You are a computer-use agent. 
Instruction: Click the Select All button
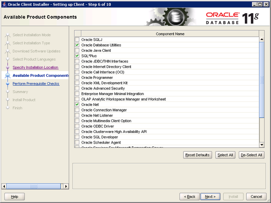click(x=225, y=155)
